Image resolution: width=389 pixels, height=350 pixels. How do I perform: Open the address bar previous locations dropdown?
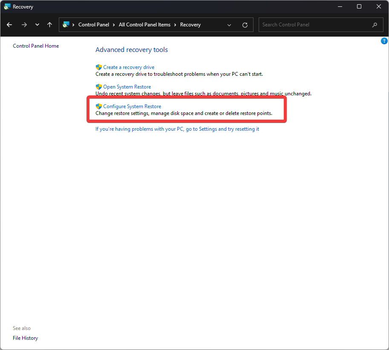pyautogui.click(x=229, y=25)
